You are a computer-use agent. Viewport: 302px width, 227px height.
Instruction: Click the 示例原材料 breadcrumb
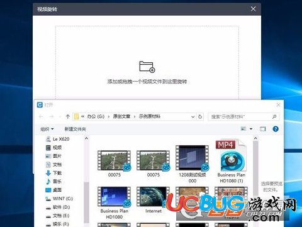[150, 116]
